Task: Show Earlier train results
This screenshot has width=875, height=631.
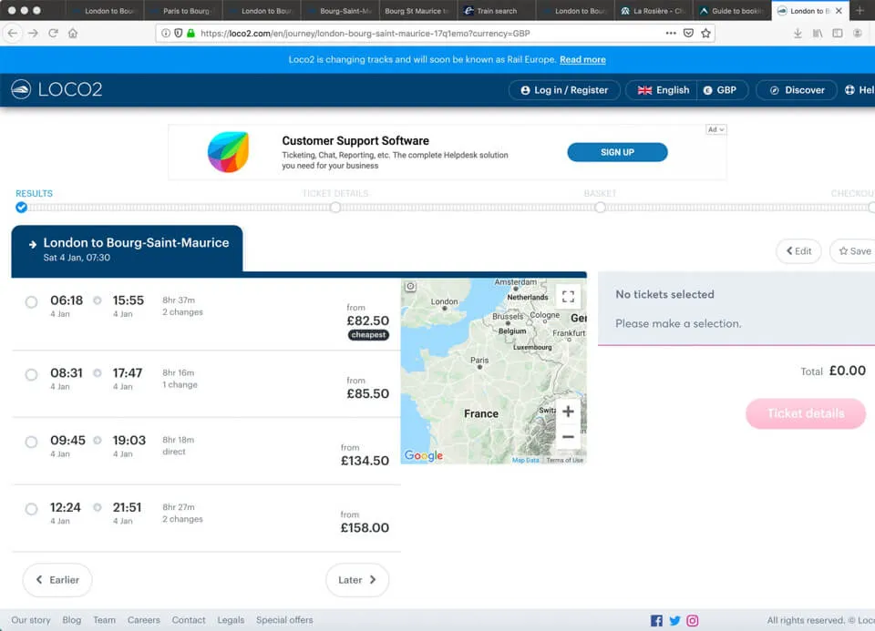Action: (x=57, y=580)
